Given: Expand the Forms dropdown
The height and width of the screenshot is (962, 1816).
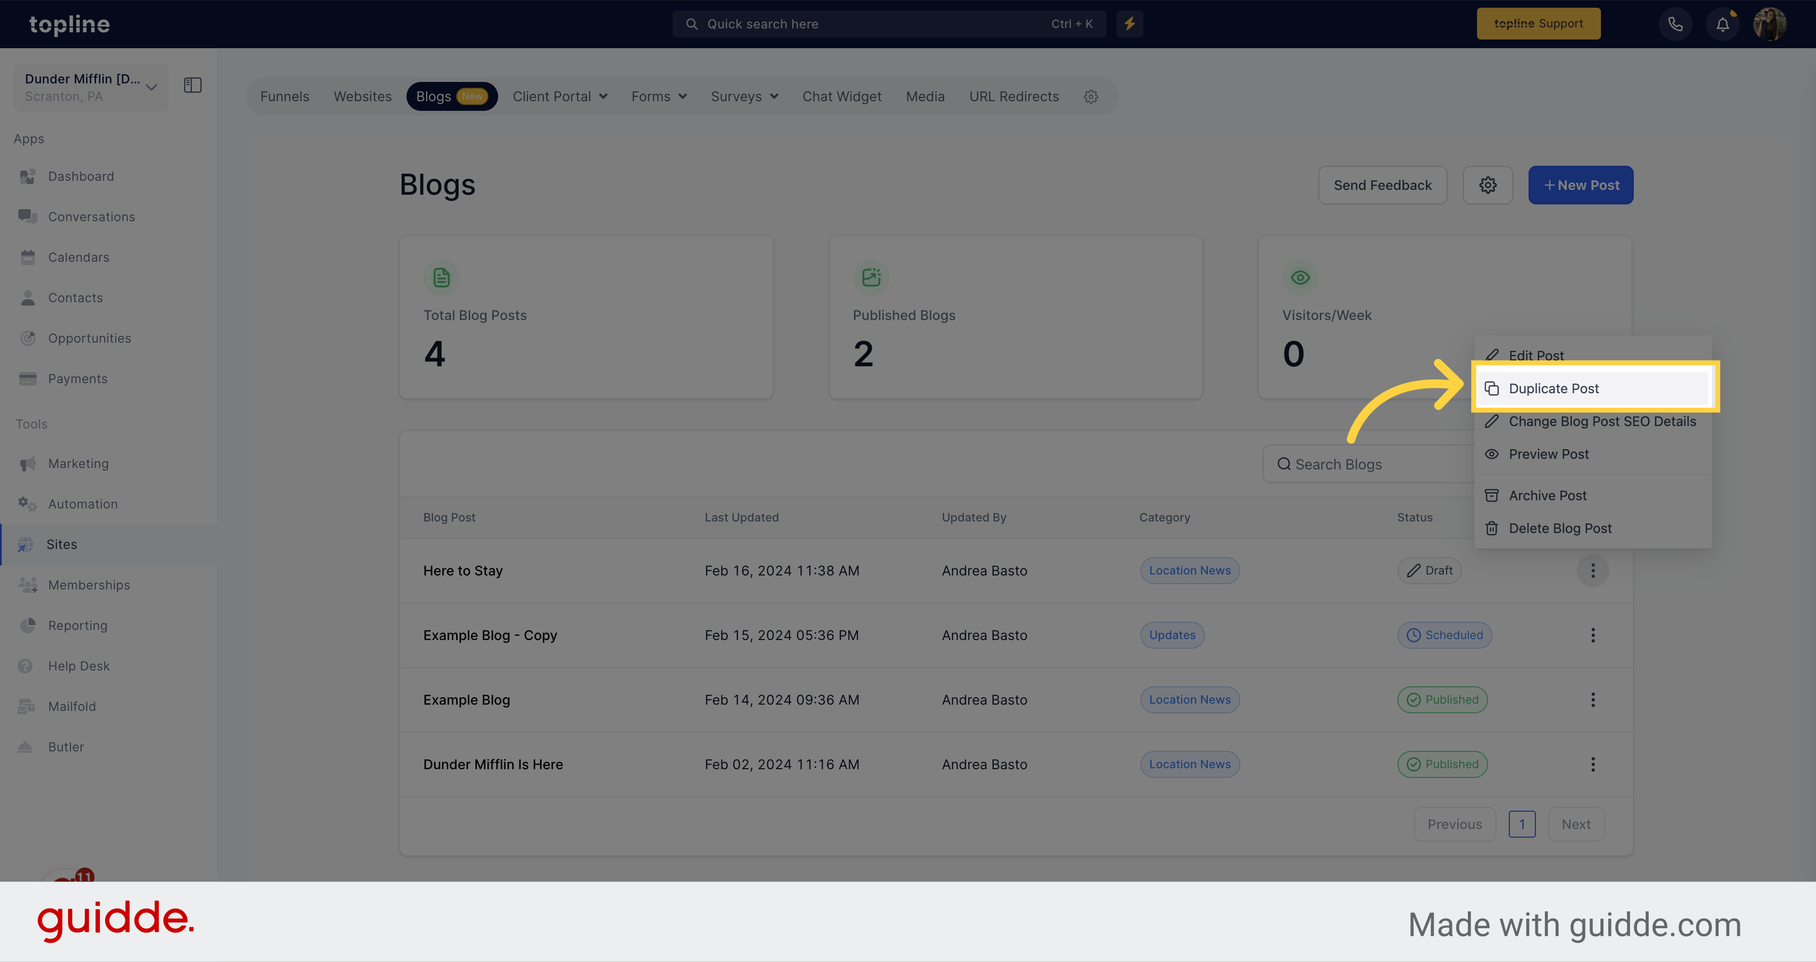Looking at the screenshot, I should 658,96.
